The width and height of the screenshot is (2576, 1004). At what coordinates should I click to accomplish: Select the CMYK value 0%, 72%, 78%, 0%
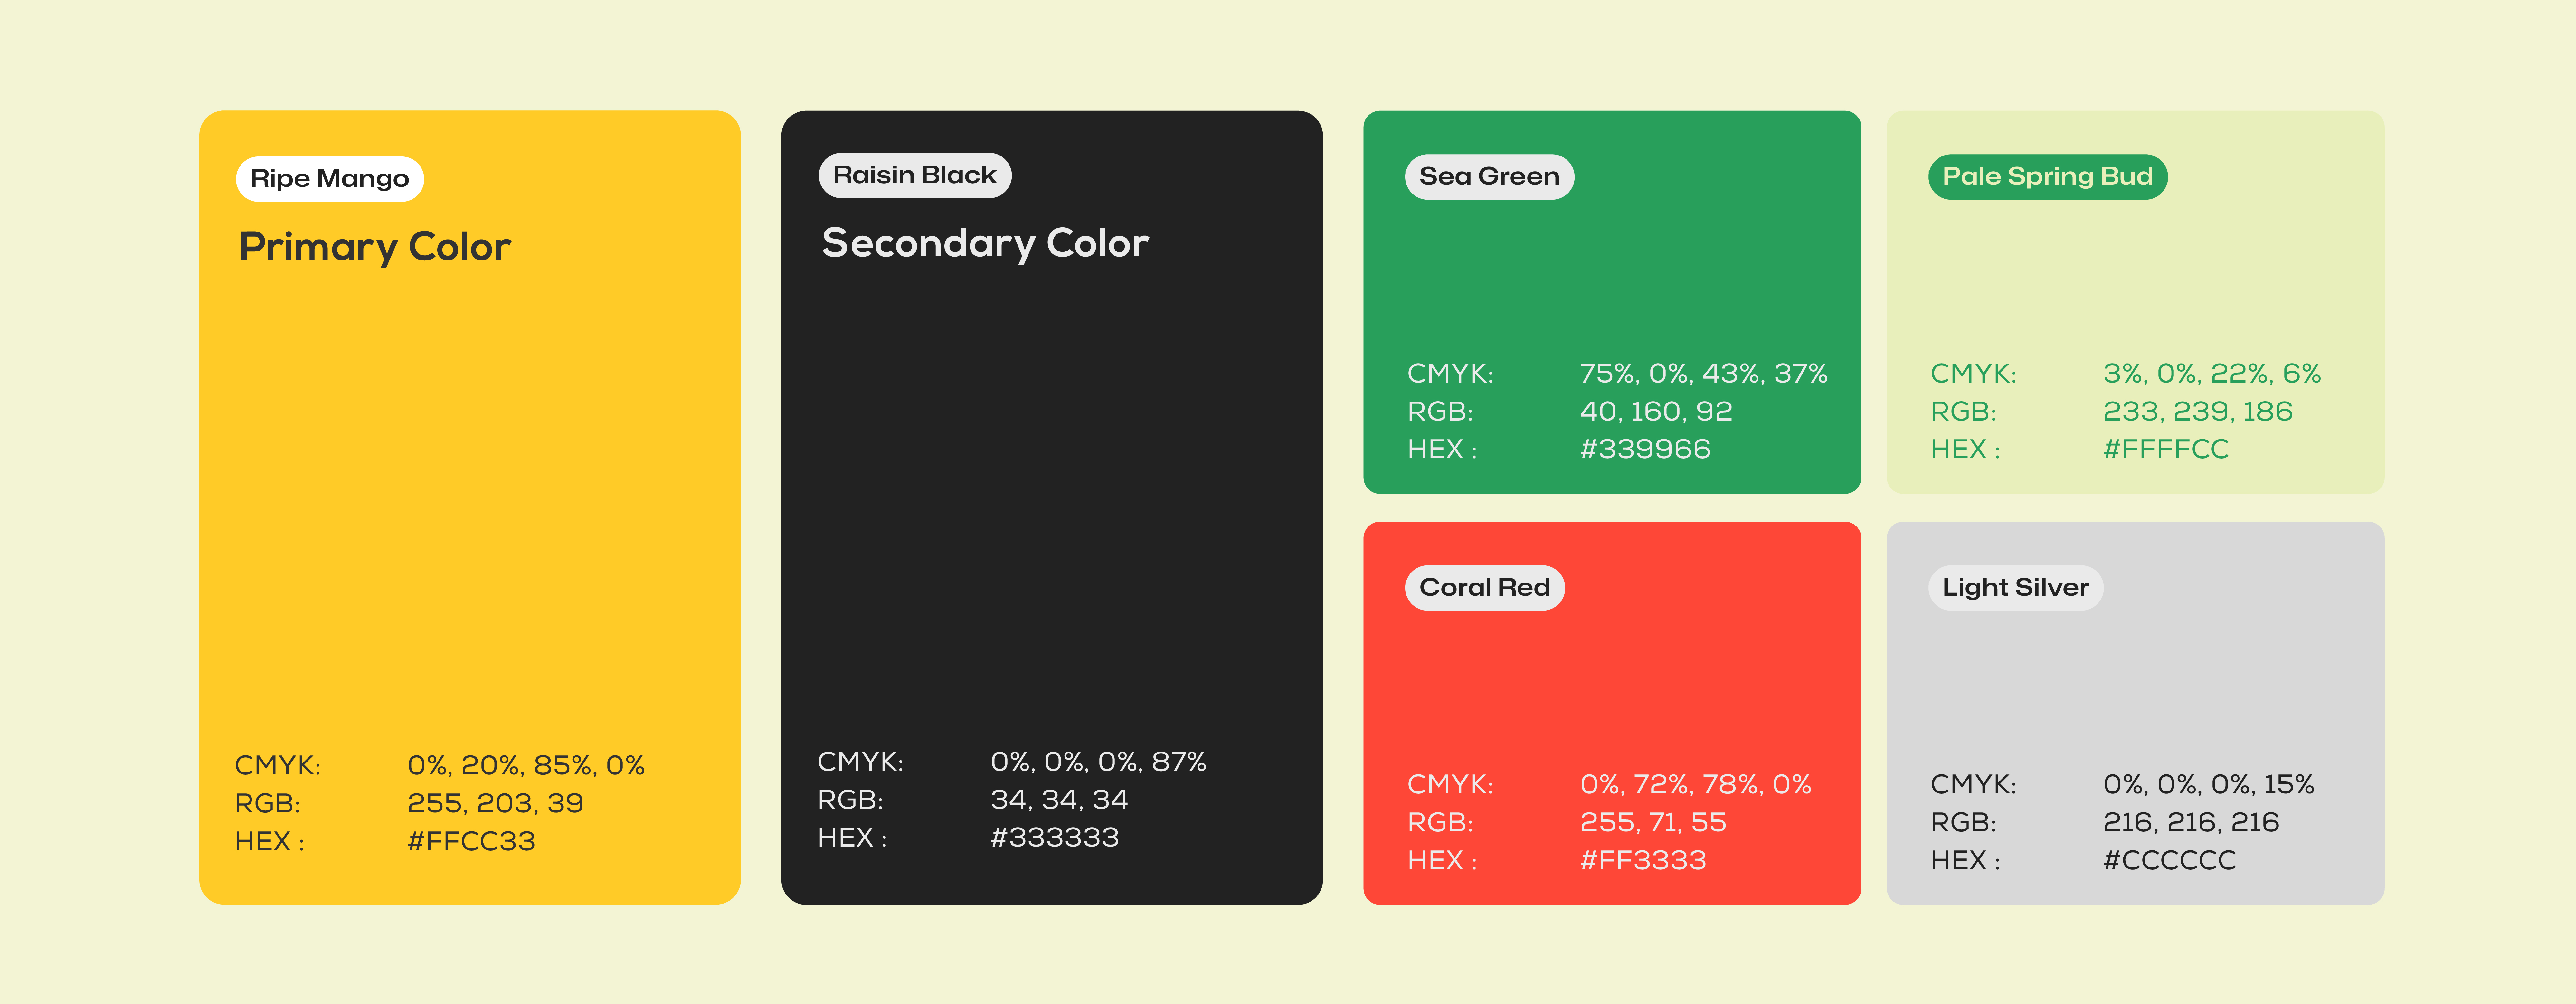pos(1695,784)
